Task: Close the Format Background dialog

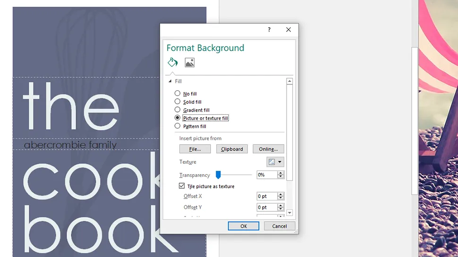Action: (288, 30)
